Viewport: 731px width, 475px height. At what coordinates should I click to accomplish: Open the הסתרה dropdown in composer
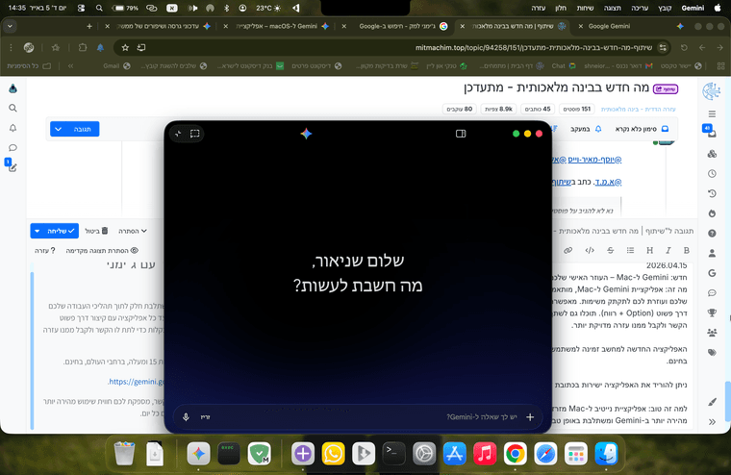pos(133,231)
